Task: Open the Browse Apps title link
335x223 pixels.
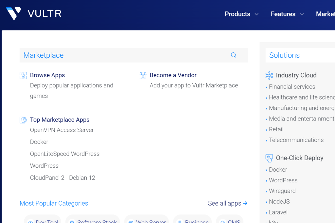Action: (x=47, y=75)
